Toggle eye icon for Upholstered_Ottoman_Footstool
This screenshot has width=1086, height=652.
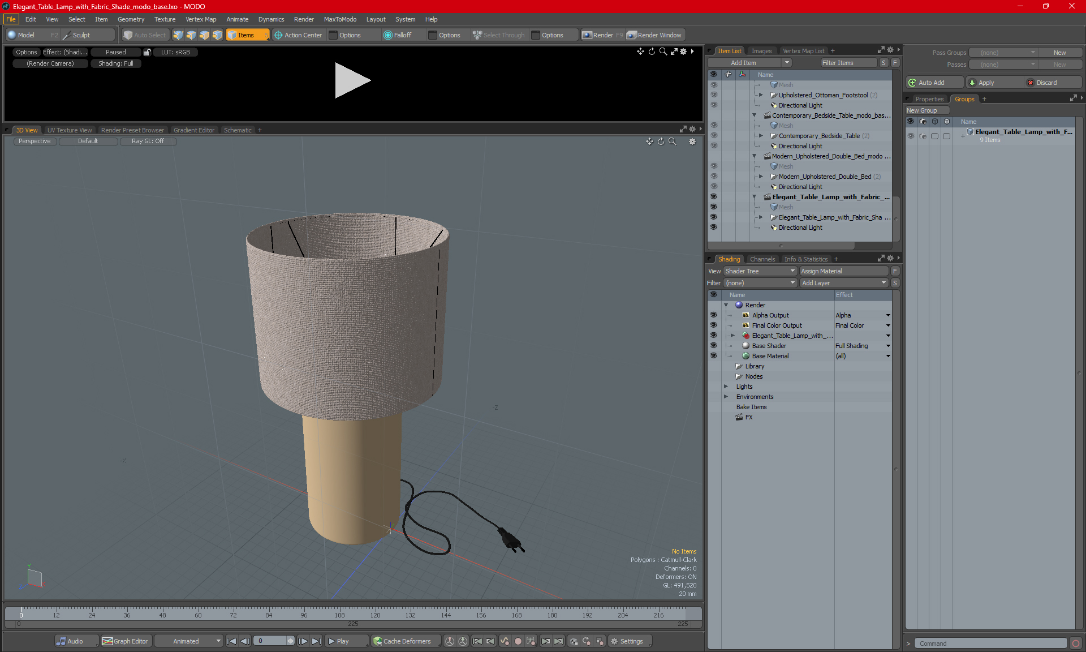[x=713, y=94]
